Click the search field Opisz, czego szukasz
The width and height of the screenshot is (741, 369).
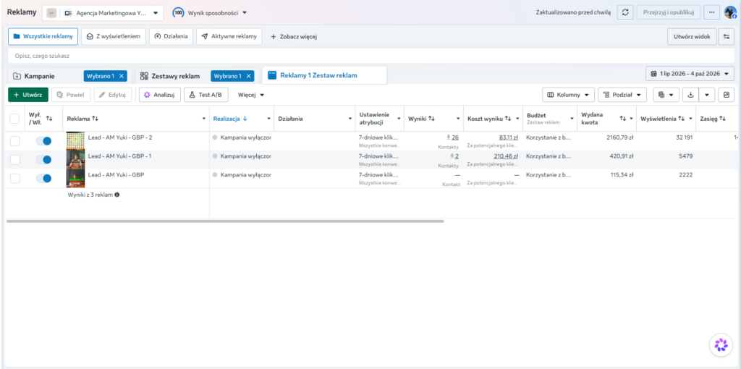click(x=370, y=56)
